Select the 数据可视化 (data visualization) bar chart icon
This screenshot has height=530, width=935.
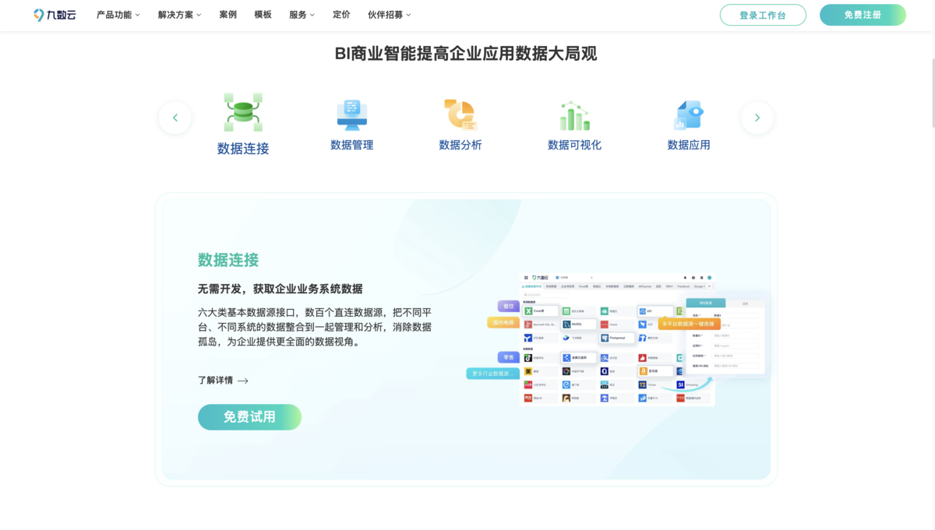(x=574, y=114)
